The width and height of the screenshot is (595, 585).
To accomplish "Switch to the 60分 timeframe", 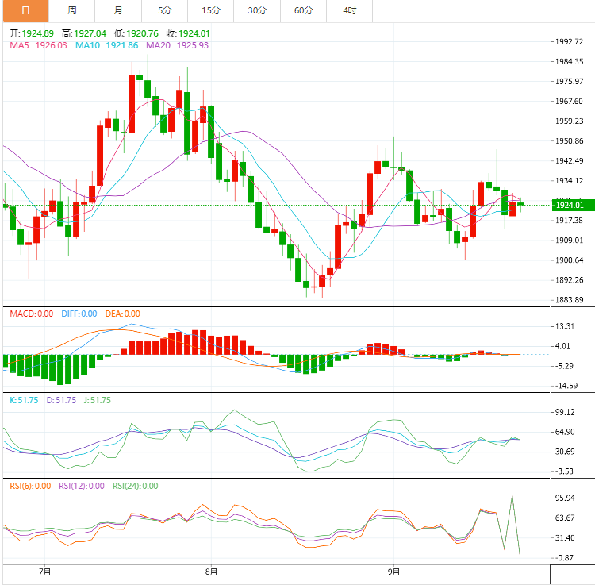I will (303, 10).
